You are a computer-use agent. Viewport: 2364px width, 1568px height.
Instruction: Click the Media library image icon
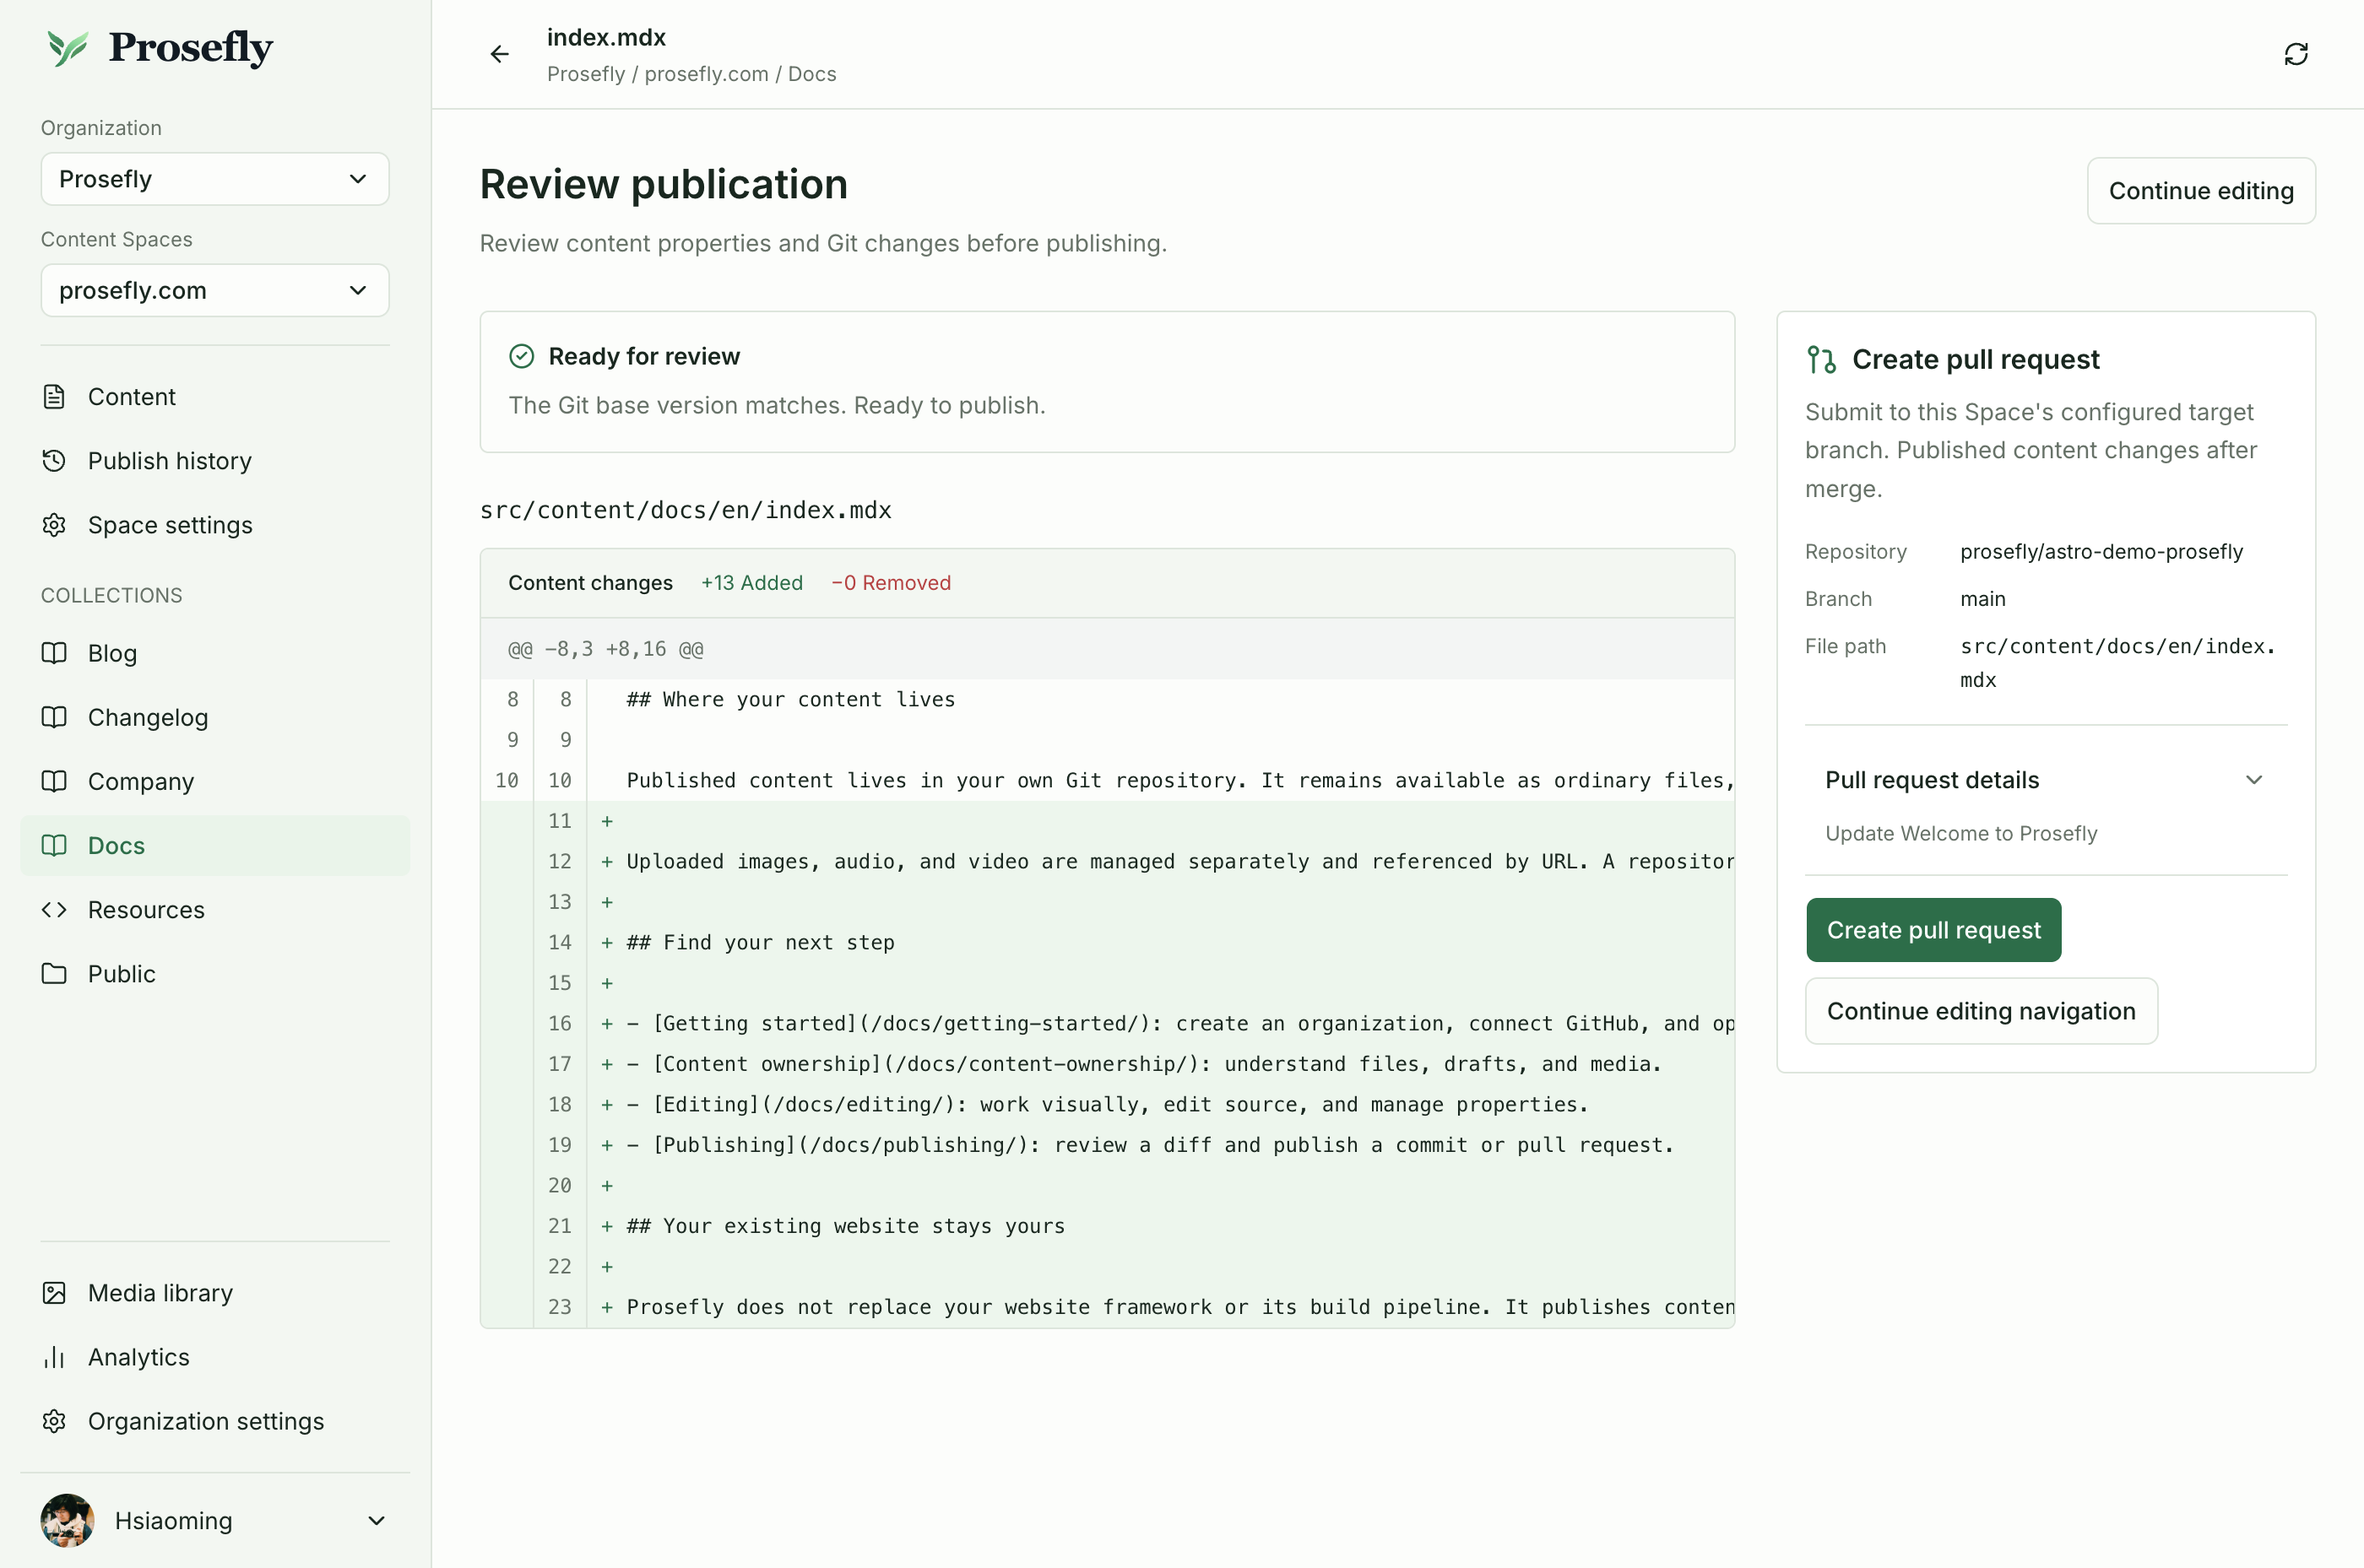(54, 1293)
